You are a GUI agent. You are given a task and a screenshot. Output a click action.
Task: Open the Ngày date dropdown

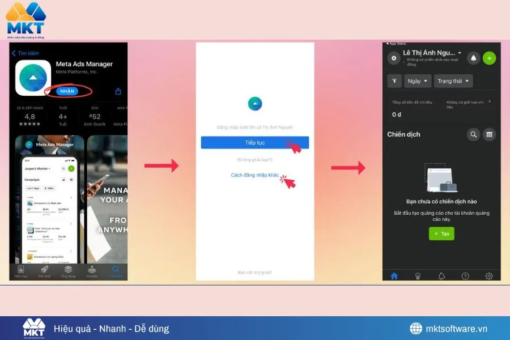[x=418, y=81]
